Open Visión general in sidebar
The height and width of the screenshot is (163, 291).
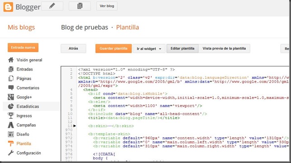[29, 60]
